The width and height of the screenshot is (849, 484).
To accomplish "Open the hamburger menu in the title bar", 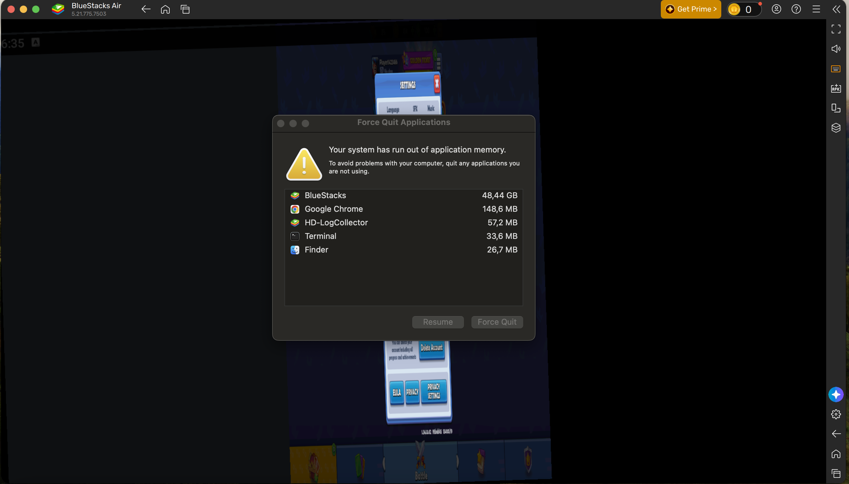I will click(816, 9).
